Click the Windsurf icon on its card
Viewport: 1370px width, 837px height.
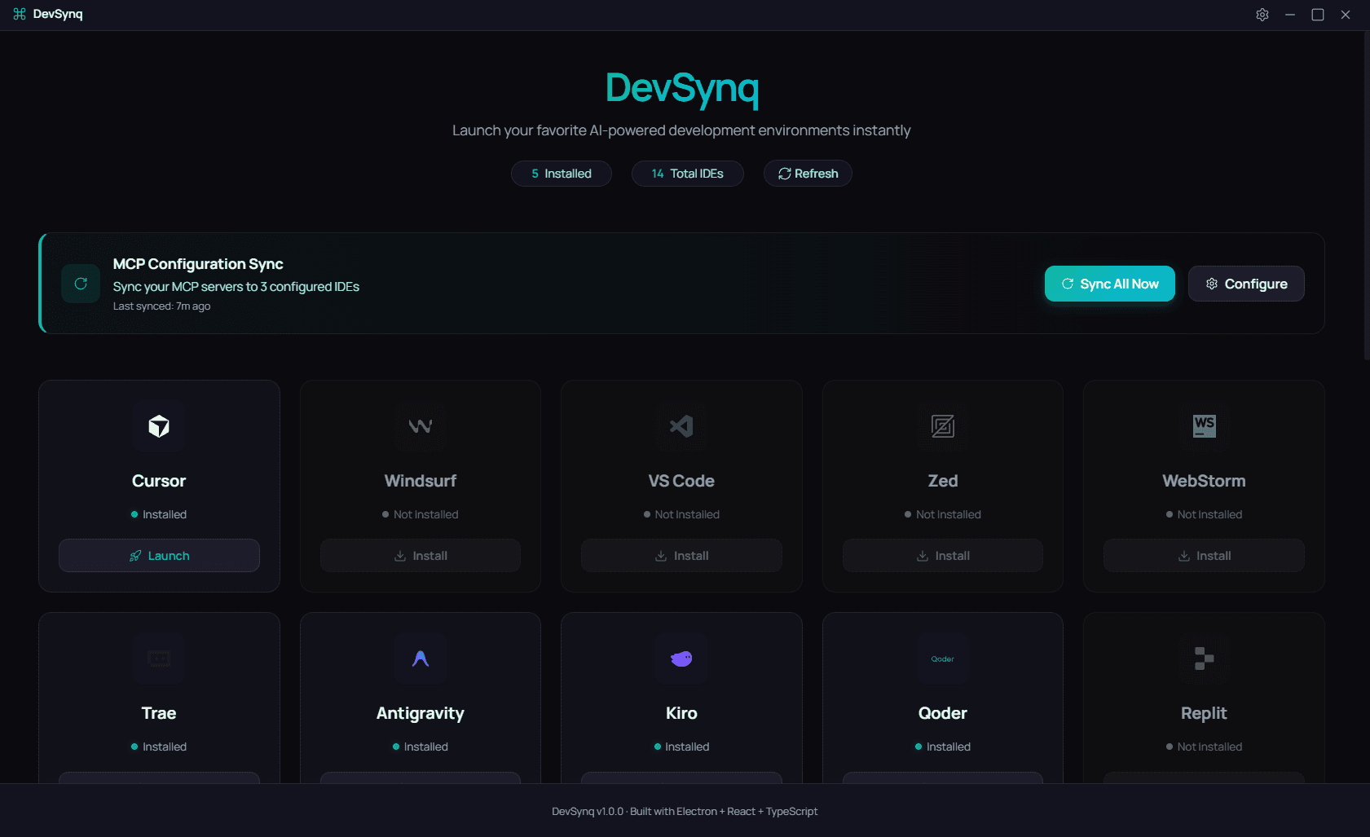(420, 426)
